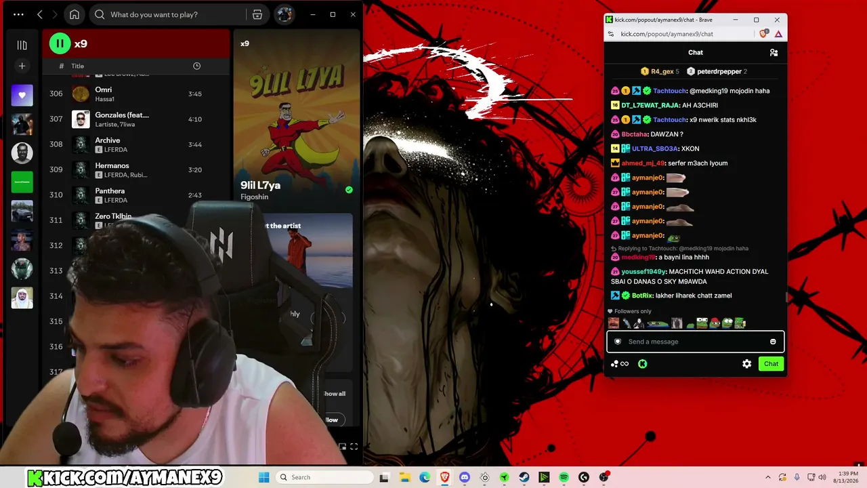Open the microphone tray icon

point(797,477)
